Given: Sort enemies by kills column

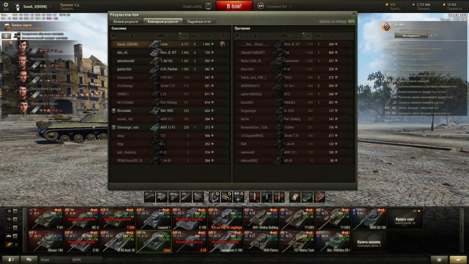Looking at the screenshot, I should 319,36.
